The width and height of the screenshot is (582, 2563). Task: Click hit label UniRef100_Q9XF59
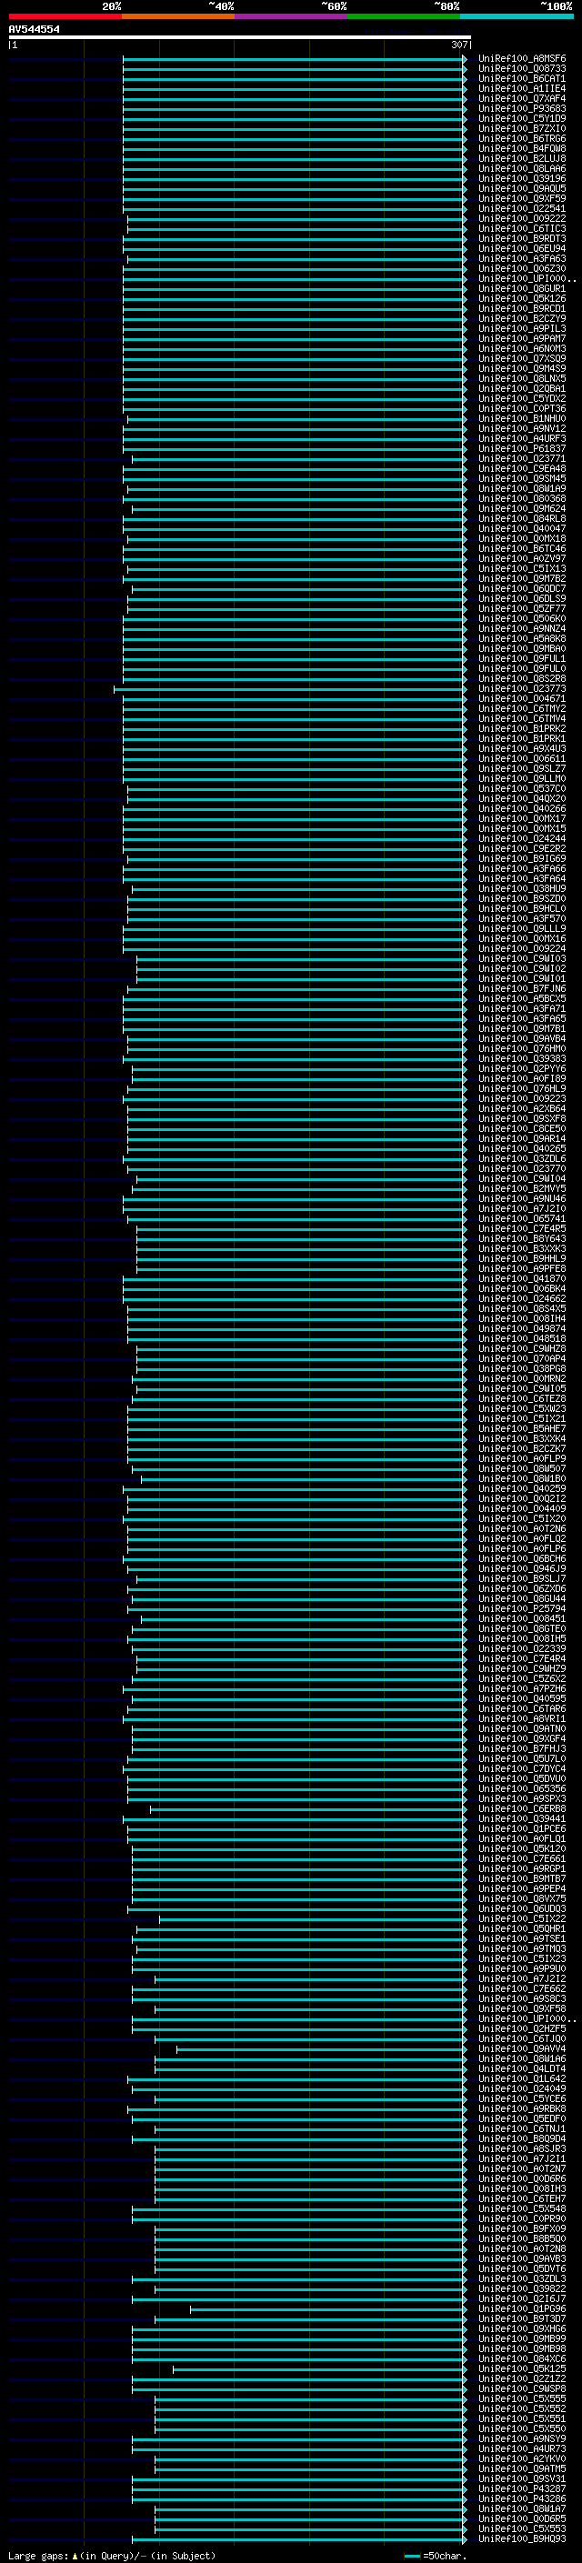522,199
